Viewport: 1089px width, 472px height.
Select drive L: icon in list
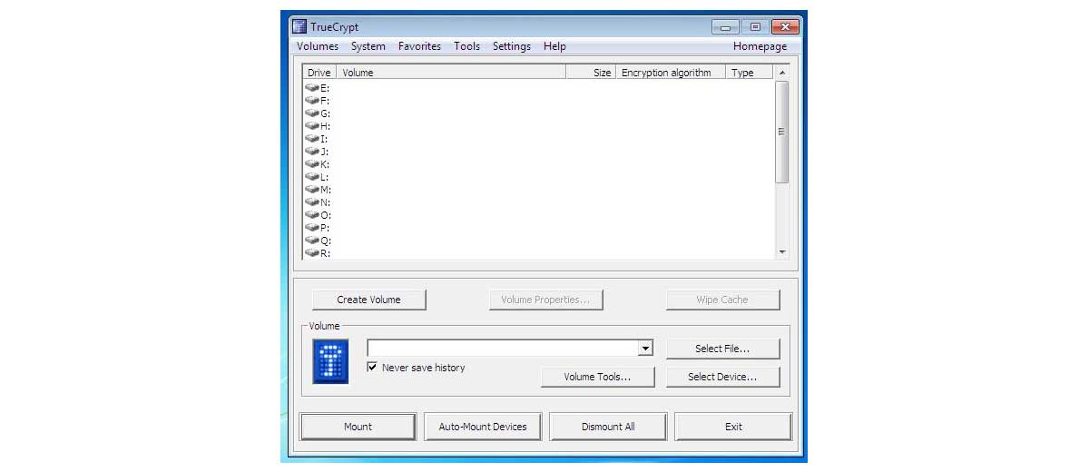[312, 177]
